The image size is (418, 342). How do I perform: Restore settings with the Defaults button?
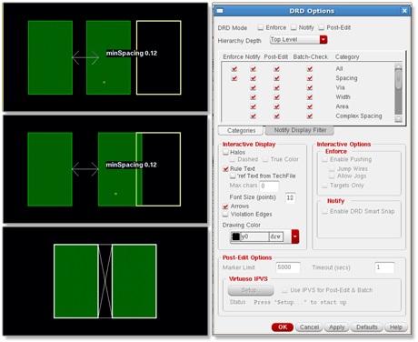[367, 327]
